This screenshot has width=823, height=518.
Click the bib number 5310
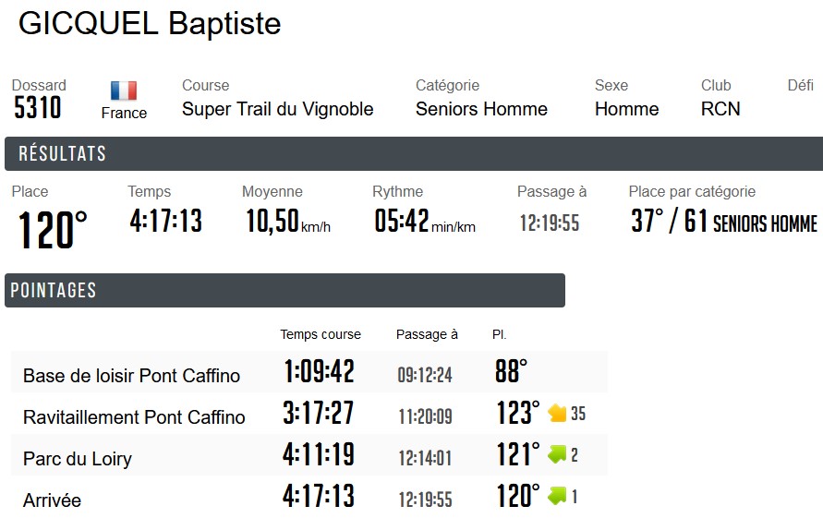click(x=38, y=109)
